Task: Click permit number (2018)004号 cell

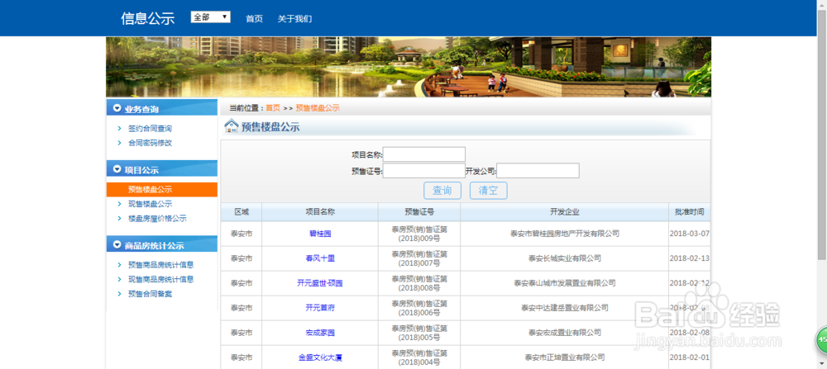Action: point(419,357)
